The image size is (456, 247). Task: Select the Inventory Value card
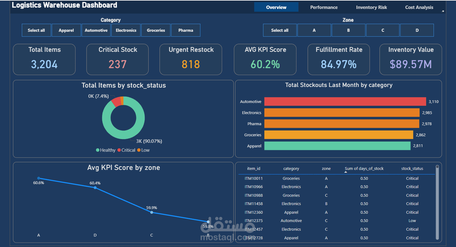point(411,59)
